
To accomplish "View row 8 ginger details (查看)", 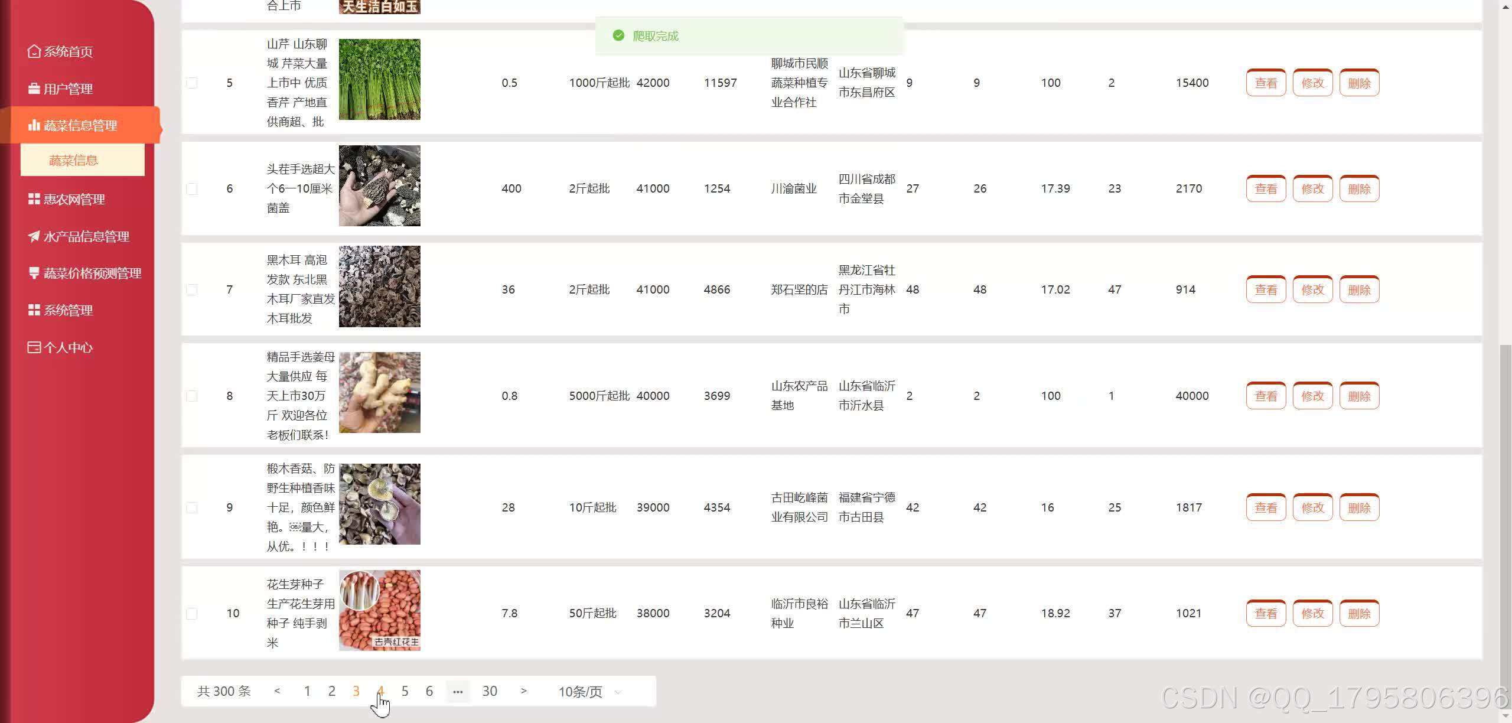I will pyautogui.click(x=1266, y=396).
